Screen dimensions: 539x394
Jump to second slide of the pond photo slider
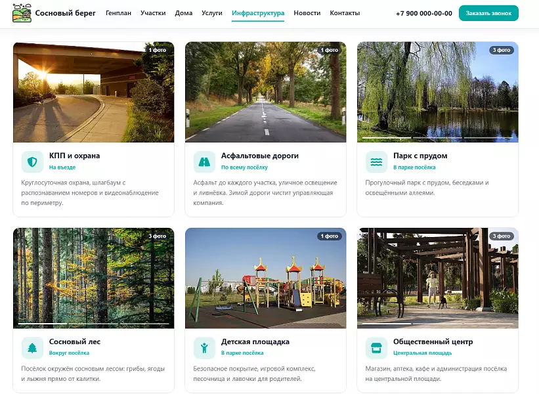pyautogui.click(x=438, y=138)
